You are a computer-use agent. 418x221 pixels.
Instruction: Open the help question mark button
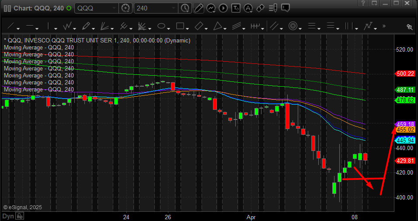tap(364, 3)
